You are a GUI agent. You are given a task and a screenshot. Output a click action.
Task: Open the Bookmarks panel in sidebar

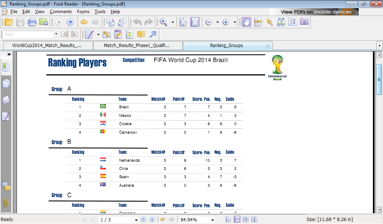click(6, 67)
